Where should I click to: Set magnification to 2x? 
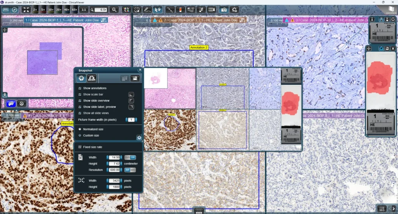(35, 10)
